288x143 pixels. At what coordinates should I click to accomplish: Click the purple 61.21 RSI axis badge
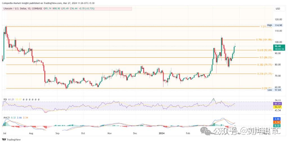point(278,104)
